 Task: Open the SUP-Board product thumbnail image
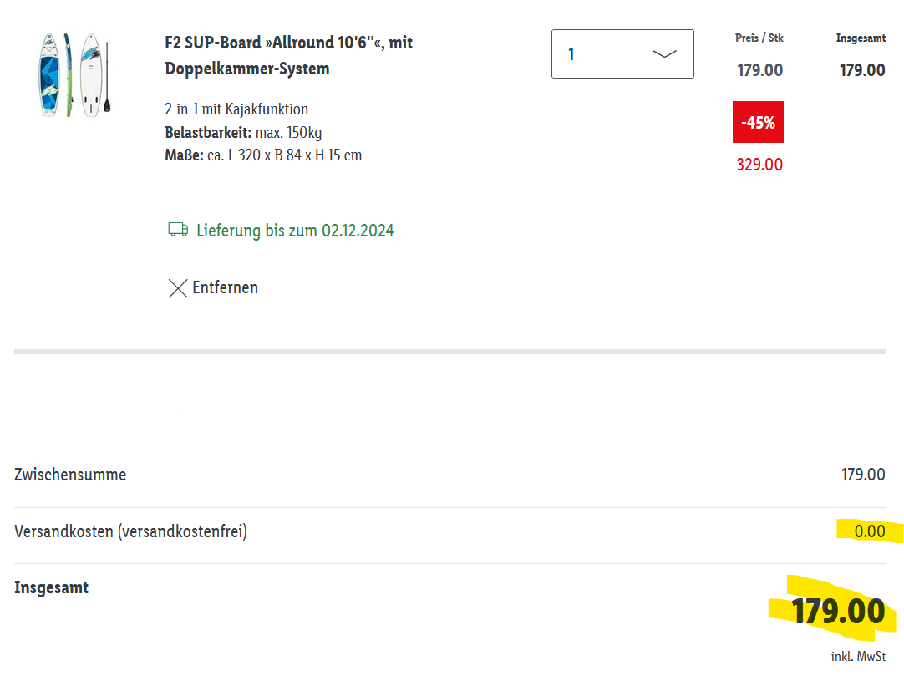click(73, 75)
